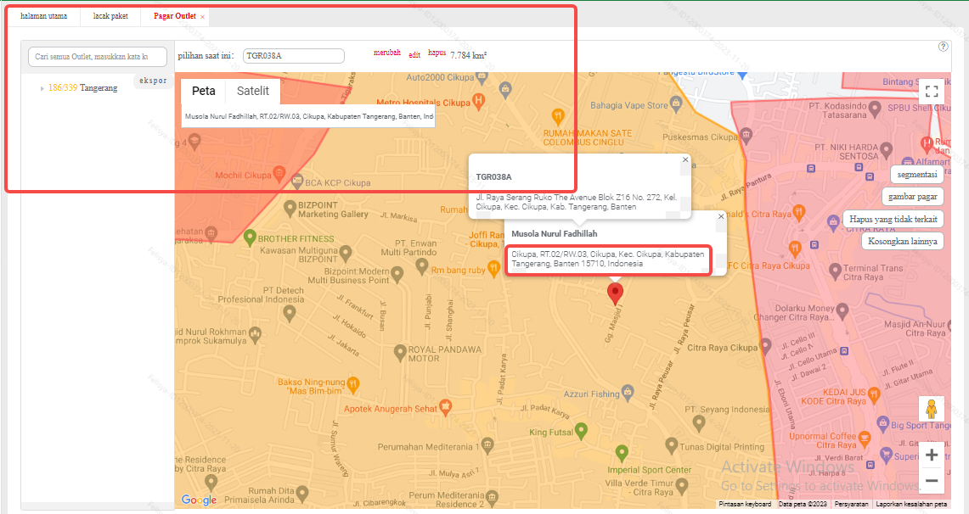
Task: Click Imperial Sport Center green marker
Action: coord(622,454)
